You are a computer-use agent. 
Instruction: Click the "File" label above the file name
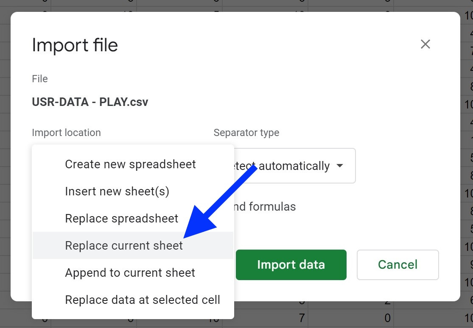40,79
